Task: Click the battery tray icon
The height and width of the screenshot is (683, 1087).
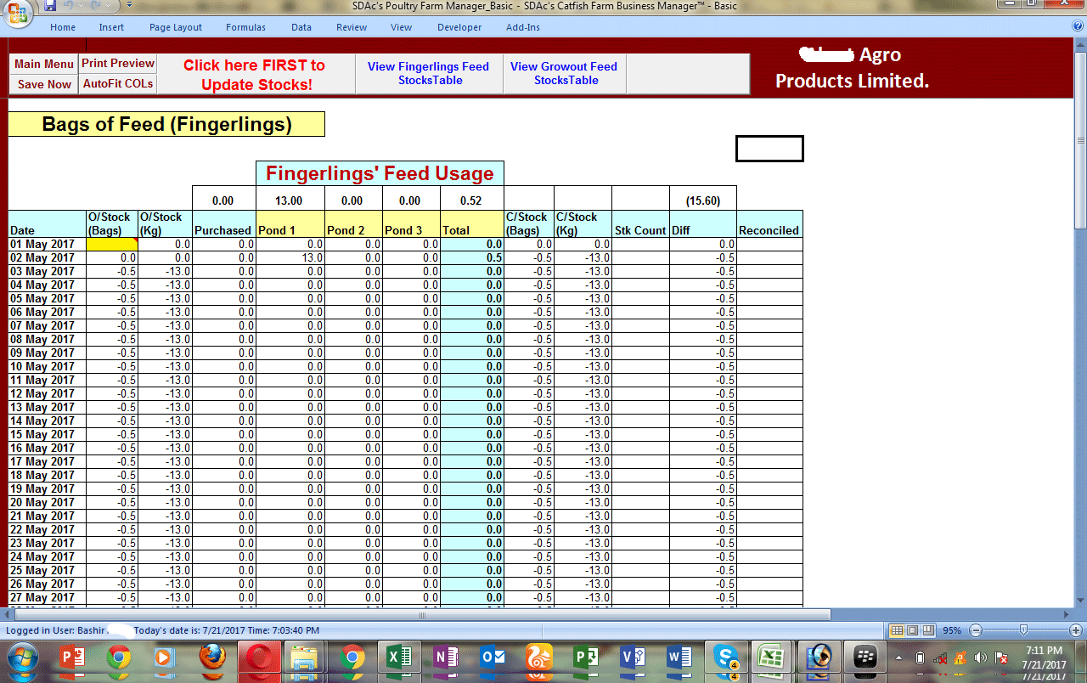Action: [x=920, y=658]
